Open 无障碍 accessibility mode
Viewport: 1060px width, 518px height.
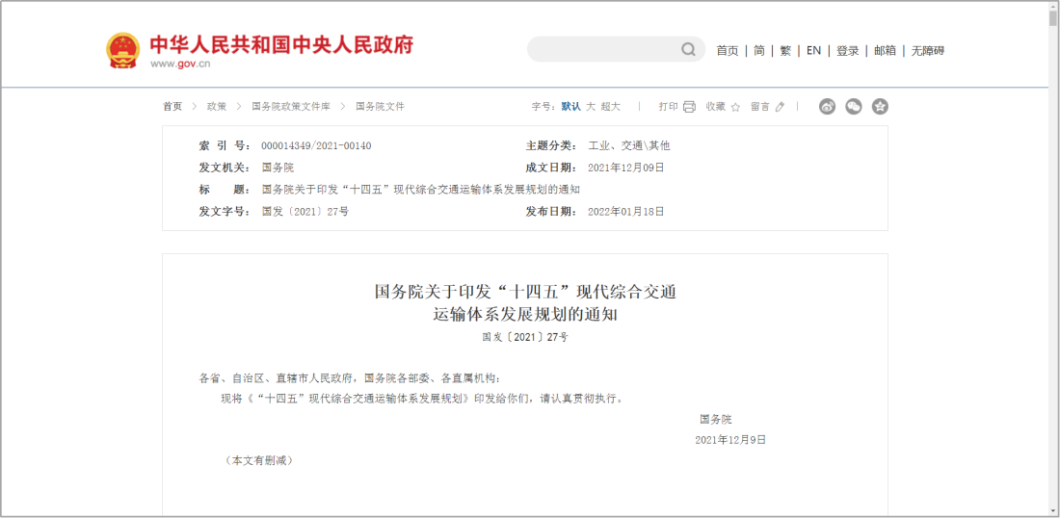[927, 51]
